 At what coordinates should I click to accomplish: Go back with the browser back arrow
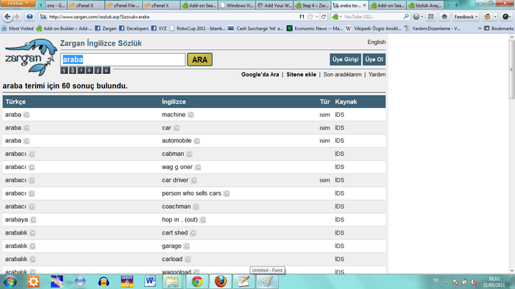click(x=7, y=16)
